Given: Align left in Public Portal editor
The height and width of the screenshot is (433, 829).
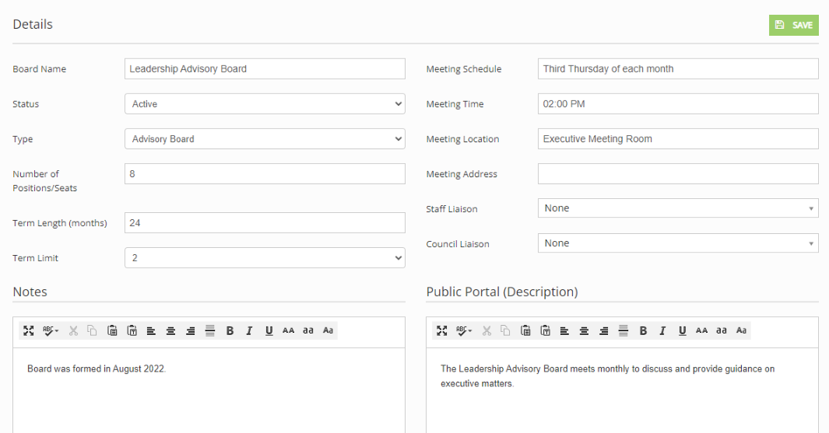Looking at the screenshot, I should 564,330.
